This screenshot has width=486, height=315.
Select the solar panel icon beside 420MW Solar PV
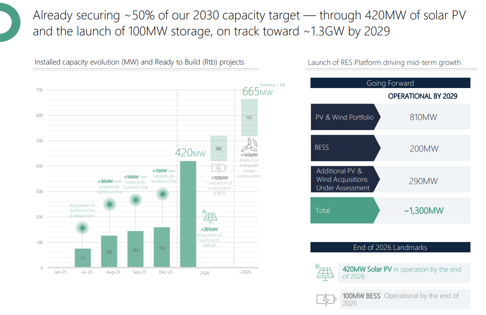(x=323, y=273)
